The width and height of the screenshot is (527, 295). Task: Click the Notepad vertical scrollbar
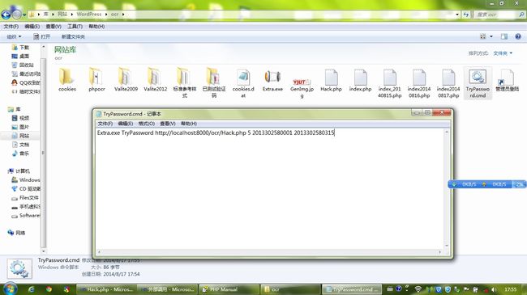pyautogui.click(x=447, y=189)
